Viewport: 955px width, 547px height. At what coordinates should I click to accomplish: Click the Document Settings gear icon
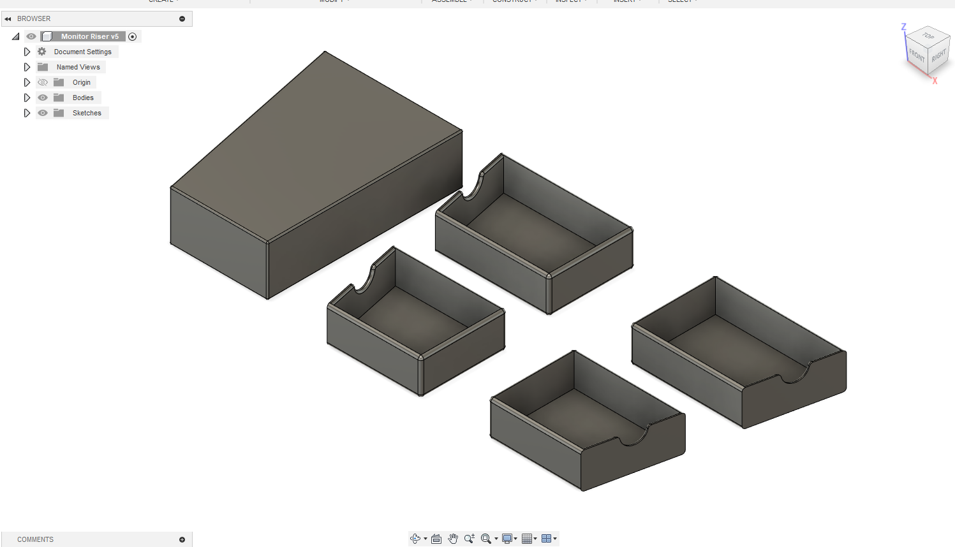(41, 52)
